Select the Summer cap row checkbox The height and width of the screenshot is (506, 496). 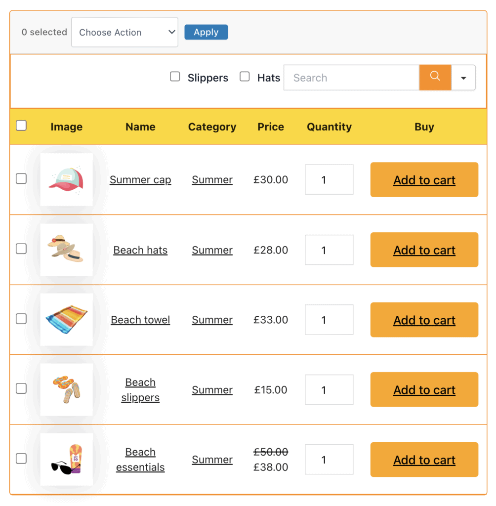point(21,179)
